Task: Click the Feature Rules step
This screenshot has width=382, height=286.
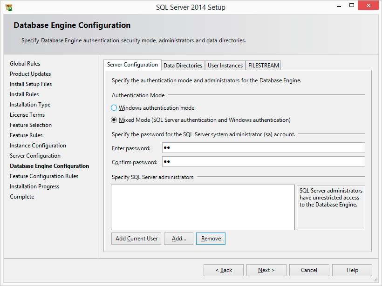Action: pyautogui.click(x=26, y=135)
